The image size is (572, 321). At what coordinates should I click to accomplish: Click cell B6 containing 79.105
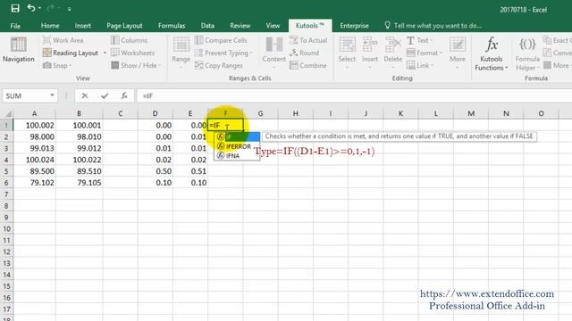pos(80,183)
